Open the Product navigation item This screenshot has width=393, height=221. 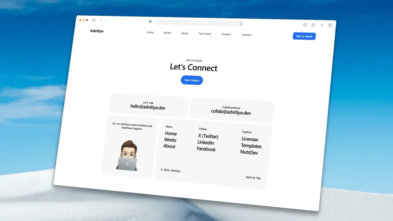pos(226,34)
